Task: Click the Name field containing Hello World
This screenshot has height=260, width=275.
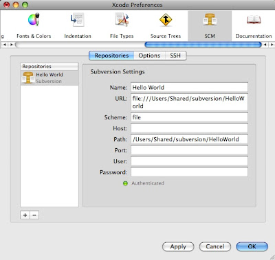Action: pos(189,87)
